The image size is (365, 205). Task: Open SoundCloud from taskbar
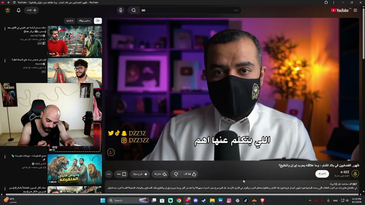[254, 200]
